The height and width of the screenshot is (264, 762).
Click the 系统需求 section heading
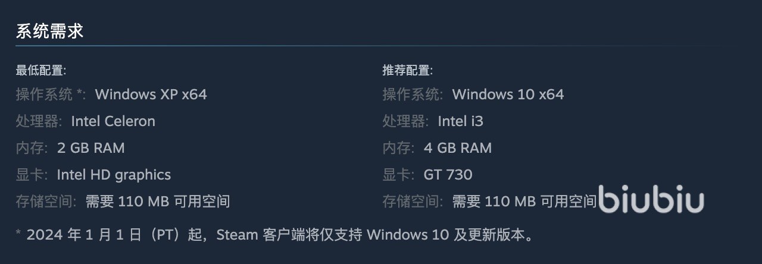coord(49,32)
